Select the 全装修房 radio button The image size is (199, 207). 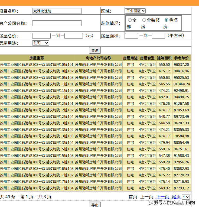click(144, 20)
